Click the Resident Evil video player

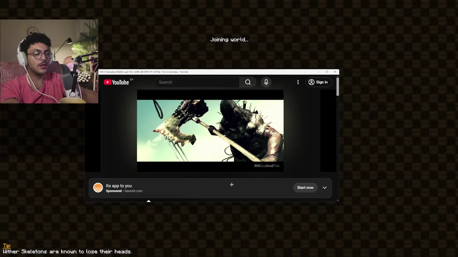[x=210, y=131]
